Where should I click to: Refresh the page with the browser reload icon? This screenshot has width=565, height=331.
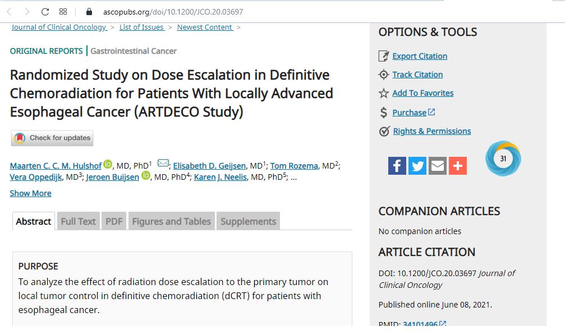(44, 10)
